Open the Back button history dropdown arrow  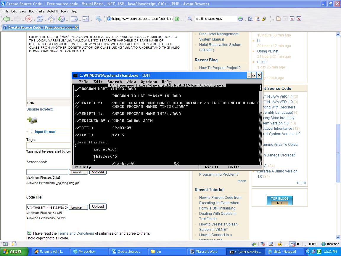(12, 21)
